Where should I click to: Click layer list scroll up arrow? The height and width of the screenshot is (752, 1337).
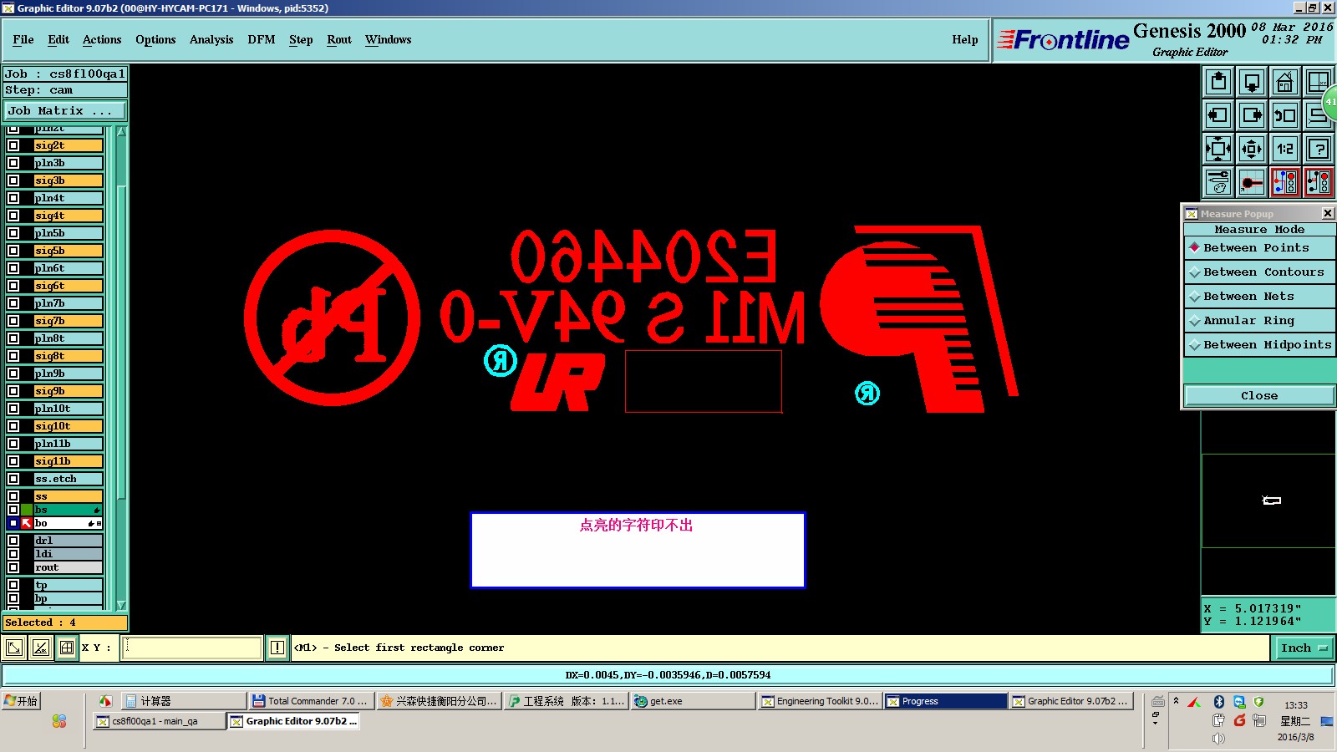[x=121, y=132]
